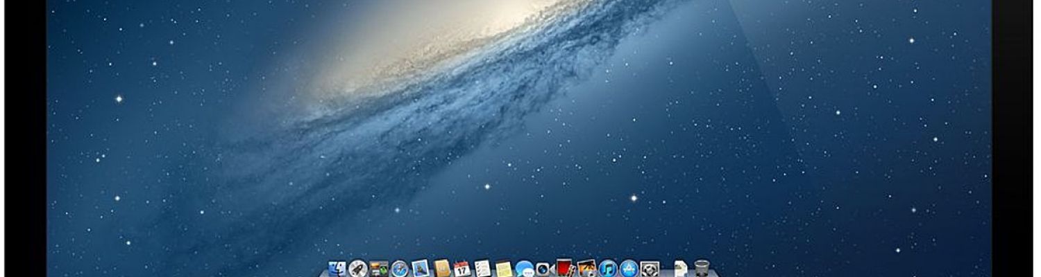Screen dimensions: 1041x277
Task: Start FaceTime from the Dock
Action: 545,269
